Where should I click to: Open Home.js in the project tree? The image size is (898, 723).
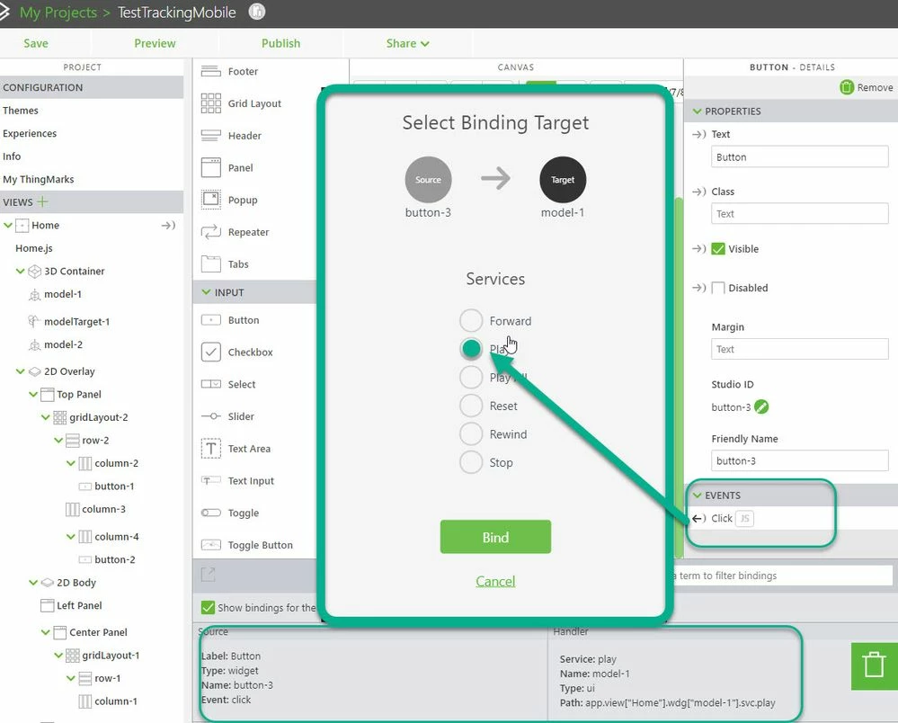[34, 248]
